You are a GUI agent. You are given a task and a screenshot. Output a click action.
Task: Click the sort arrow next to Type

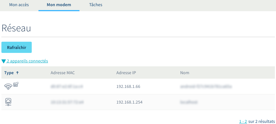(17, 73)
